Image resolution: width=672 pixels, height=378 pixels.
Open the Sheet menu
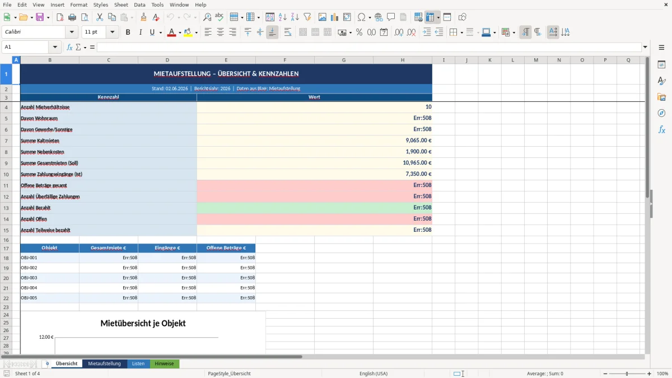[122, 4]
